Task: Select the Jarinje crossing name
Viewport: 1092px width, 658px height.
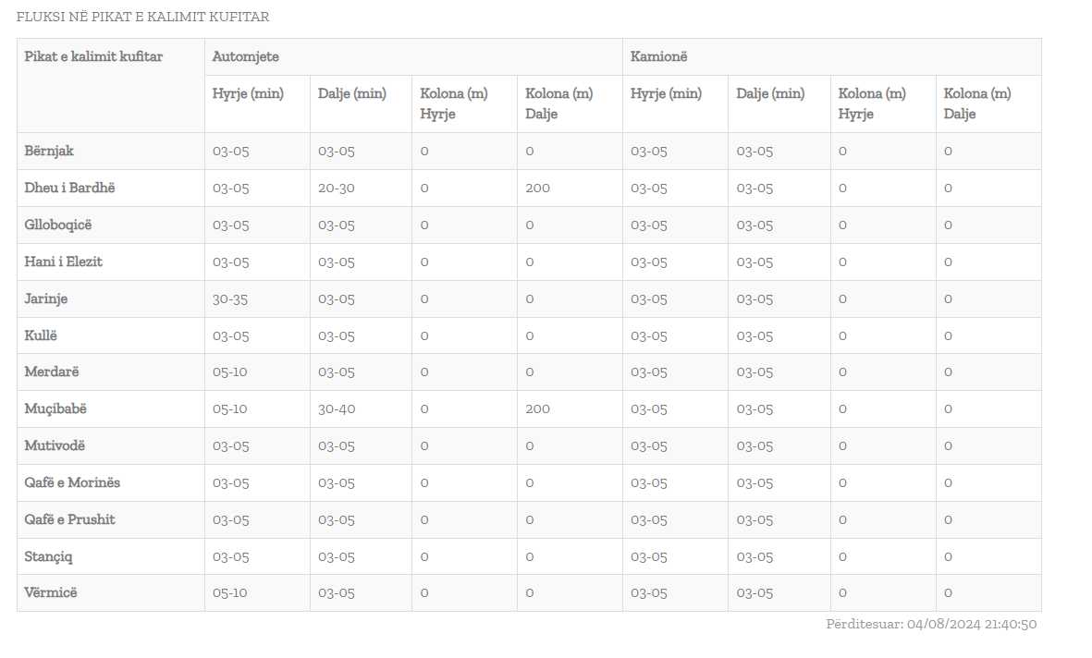Action: tap(45, 299)
